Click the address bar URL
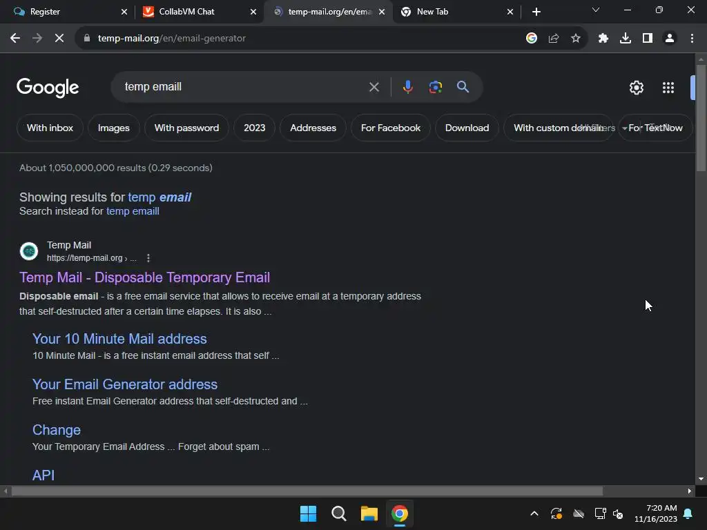 (172, 39)
